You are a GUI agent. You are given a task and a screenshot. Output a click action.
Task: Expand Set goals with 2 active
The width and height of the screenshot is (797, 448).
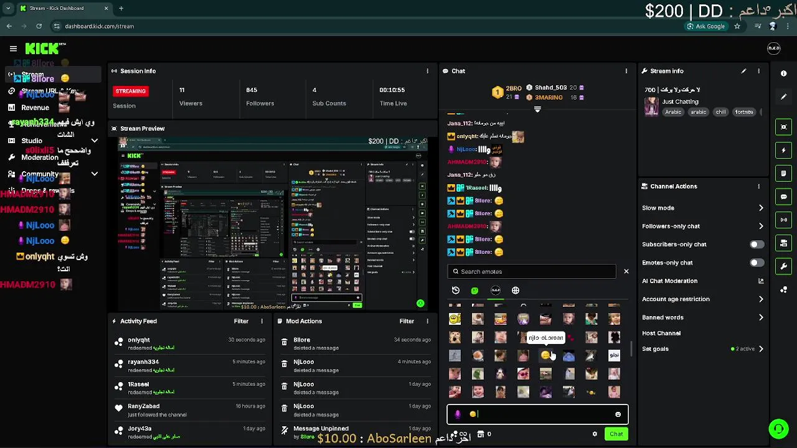point(703,349)
